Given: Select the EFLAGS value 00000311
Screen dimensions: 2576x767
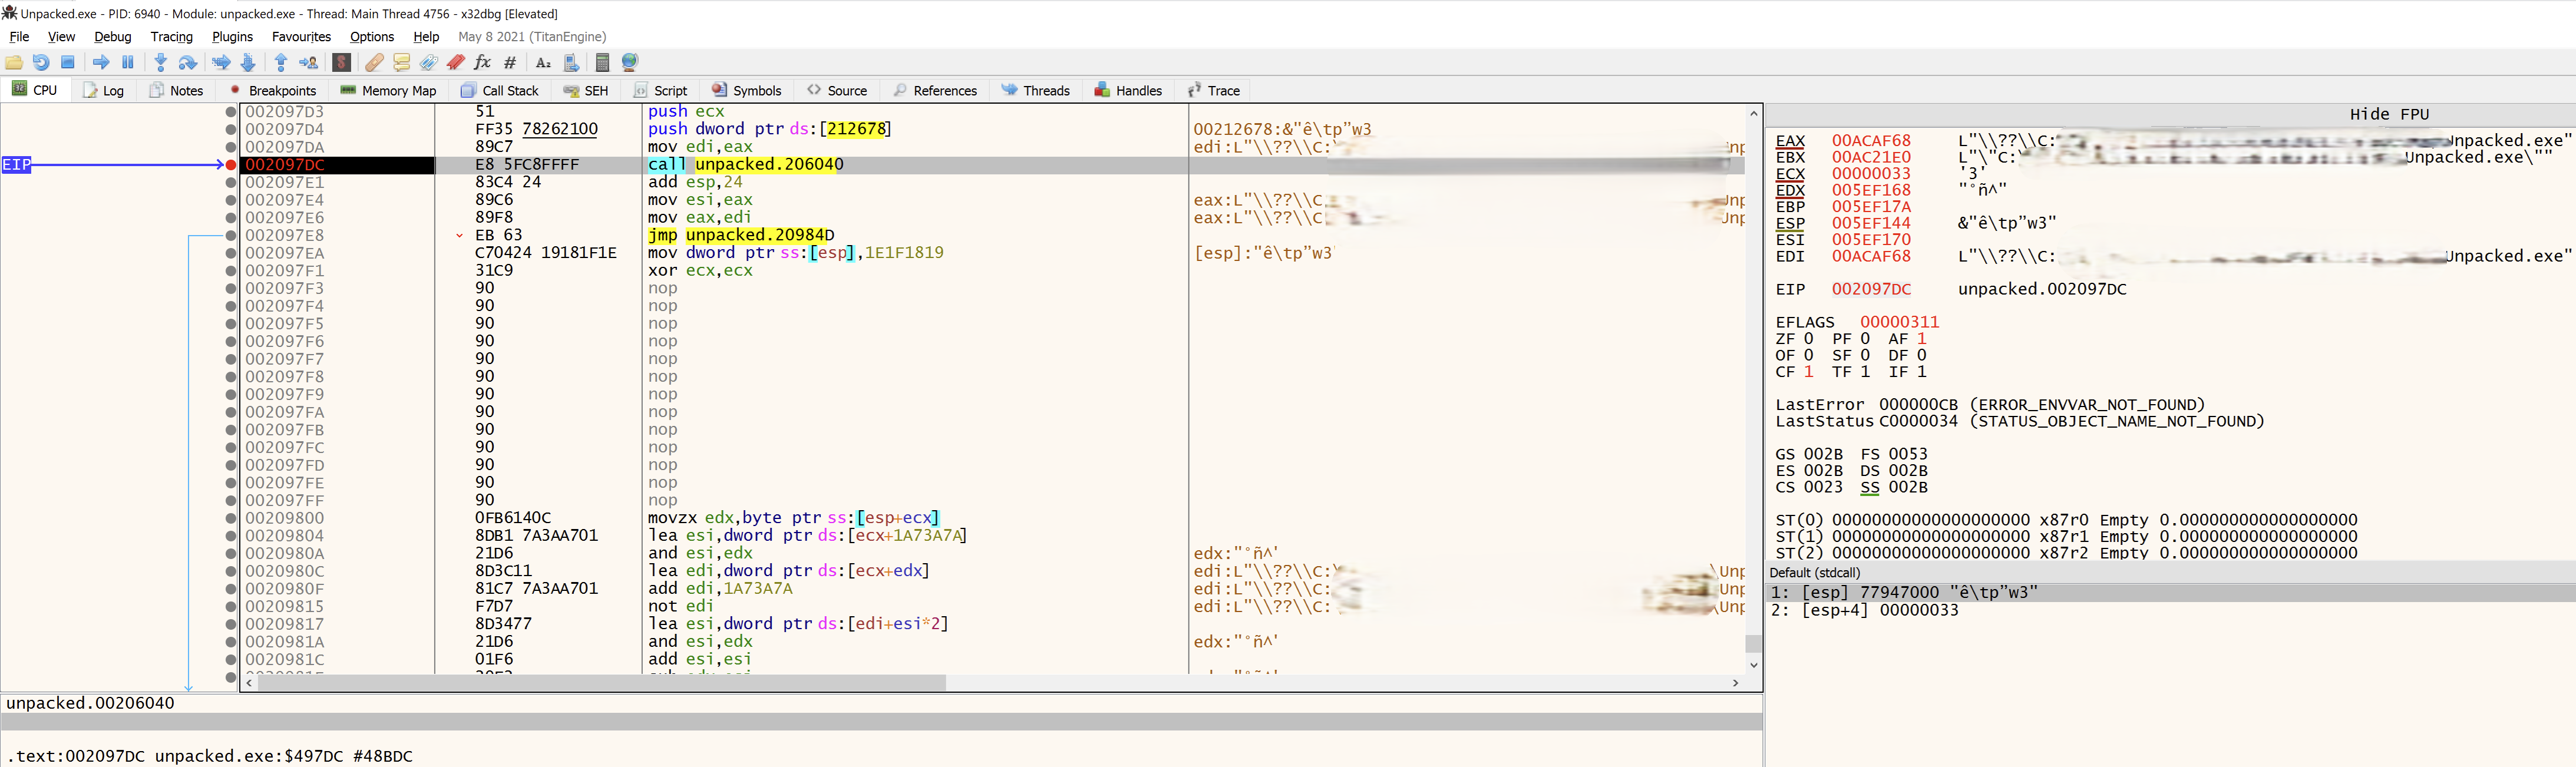Looking at the screenshot, I should pyautogui.click(x=1899, y=322).
